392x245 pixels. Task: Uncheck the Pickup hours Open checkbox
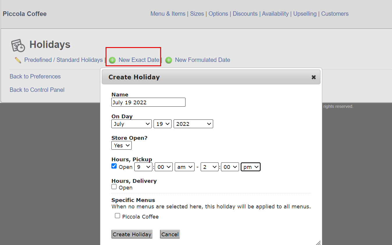[114, 166]
